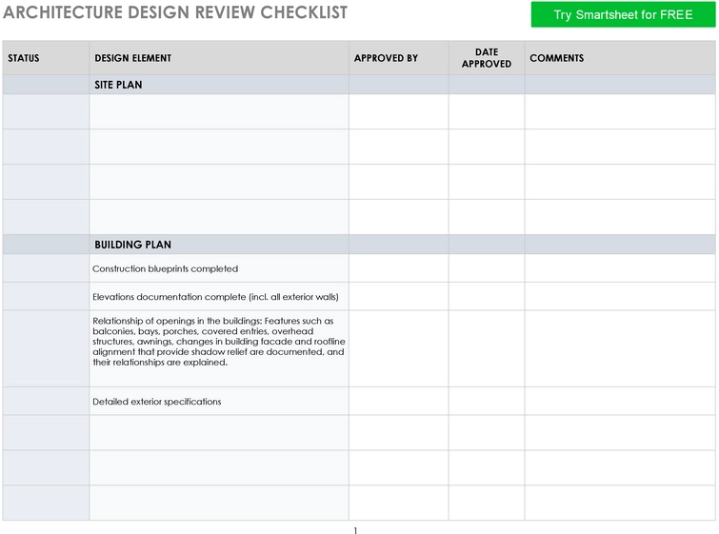
Task: Click Comments cell for Elevations documentation row
Action: pyautogui.click(x=620, y=297)
